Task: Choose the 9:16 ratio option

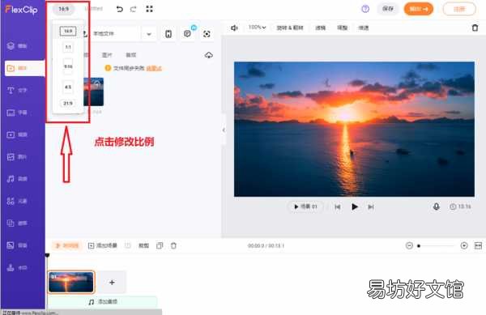Action: [x=68, y=66]
